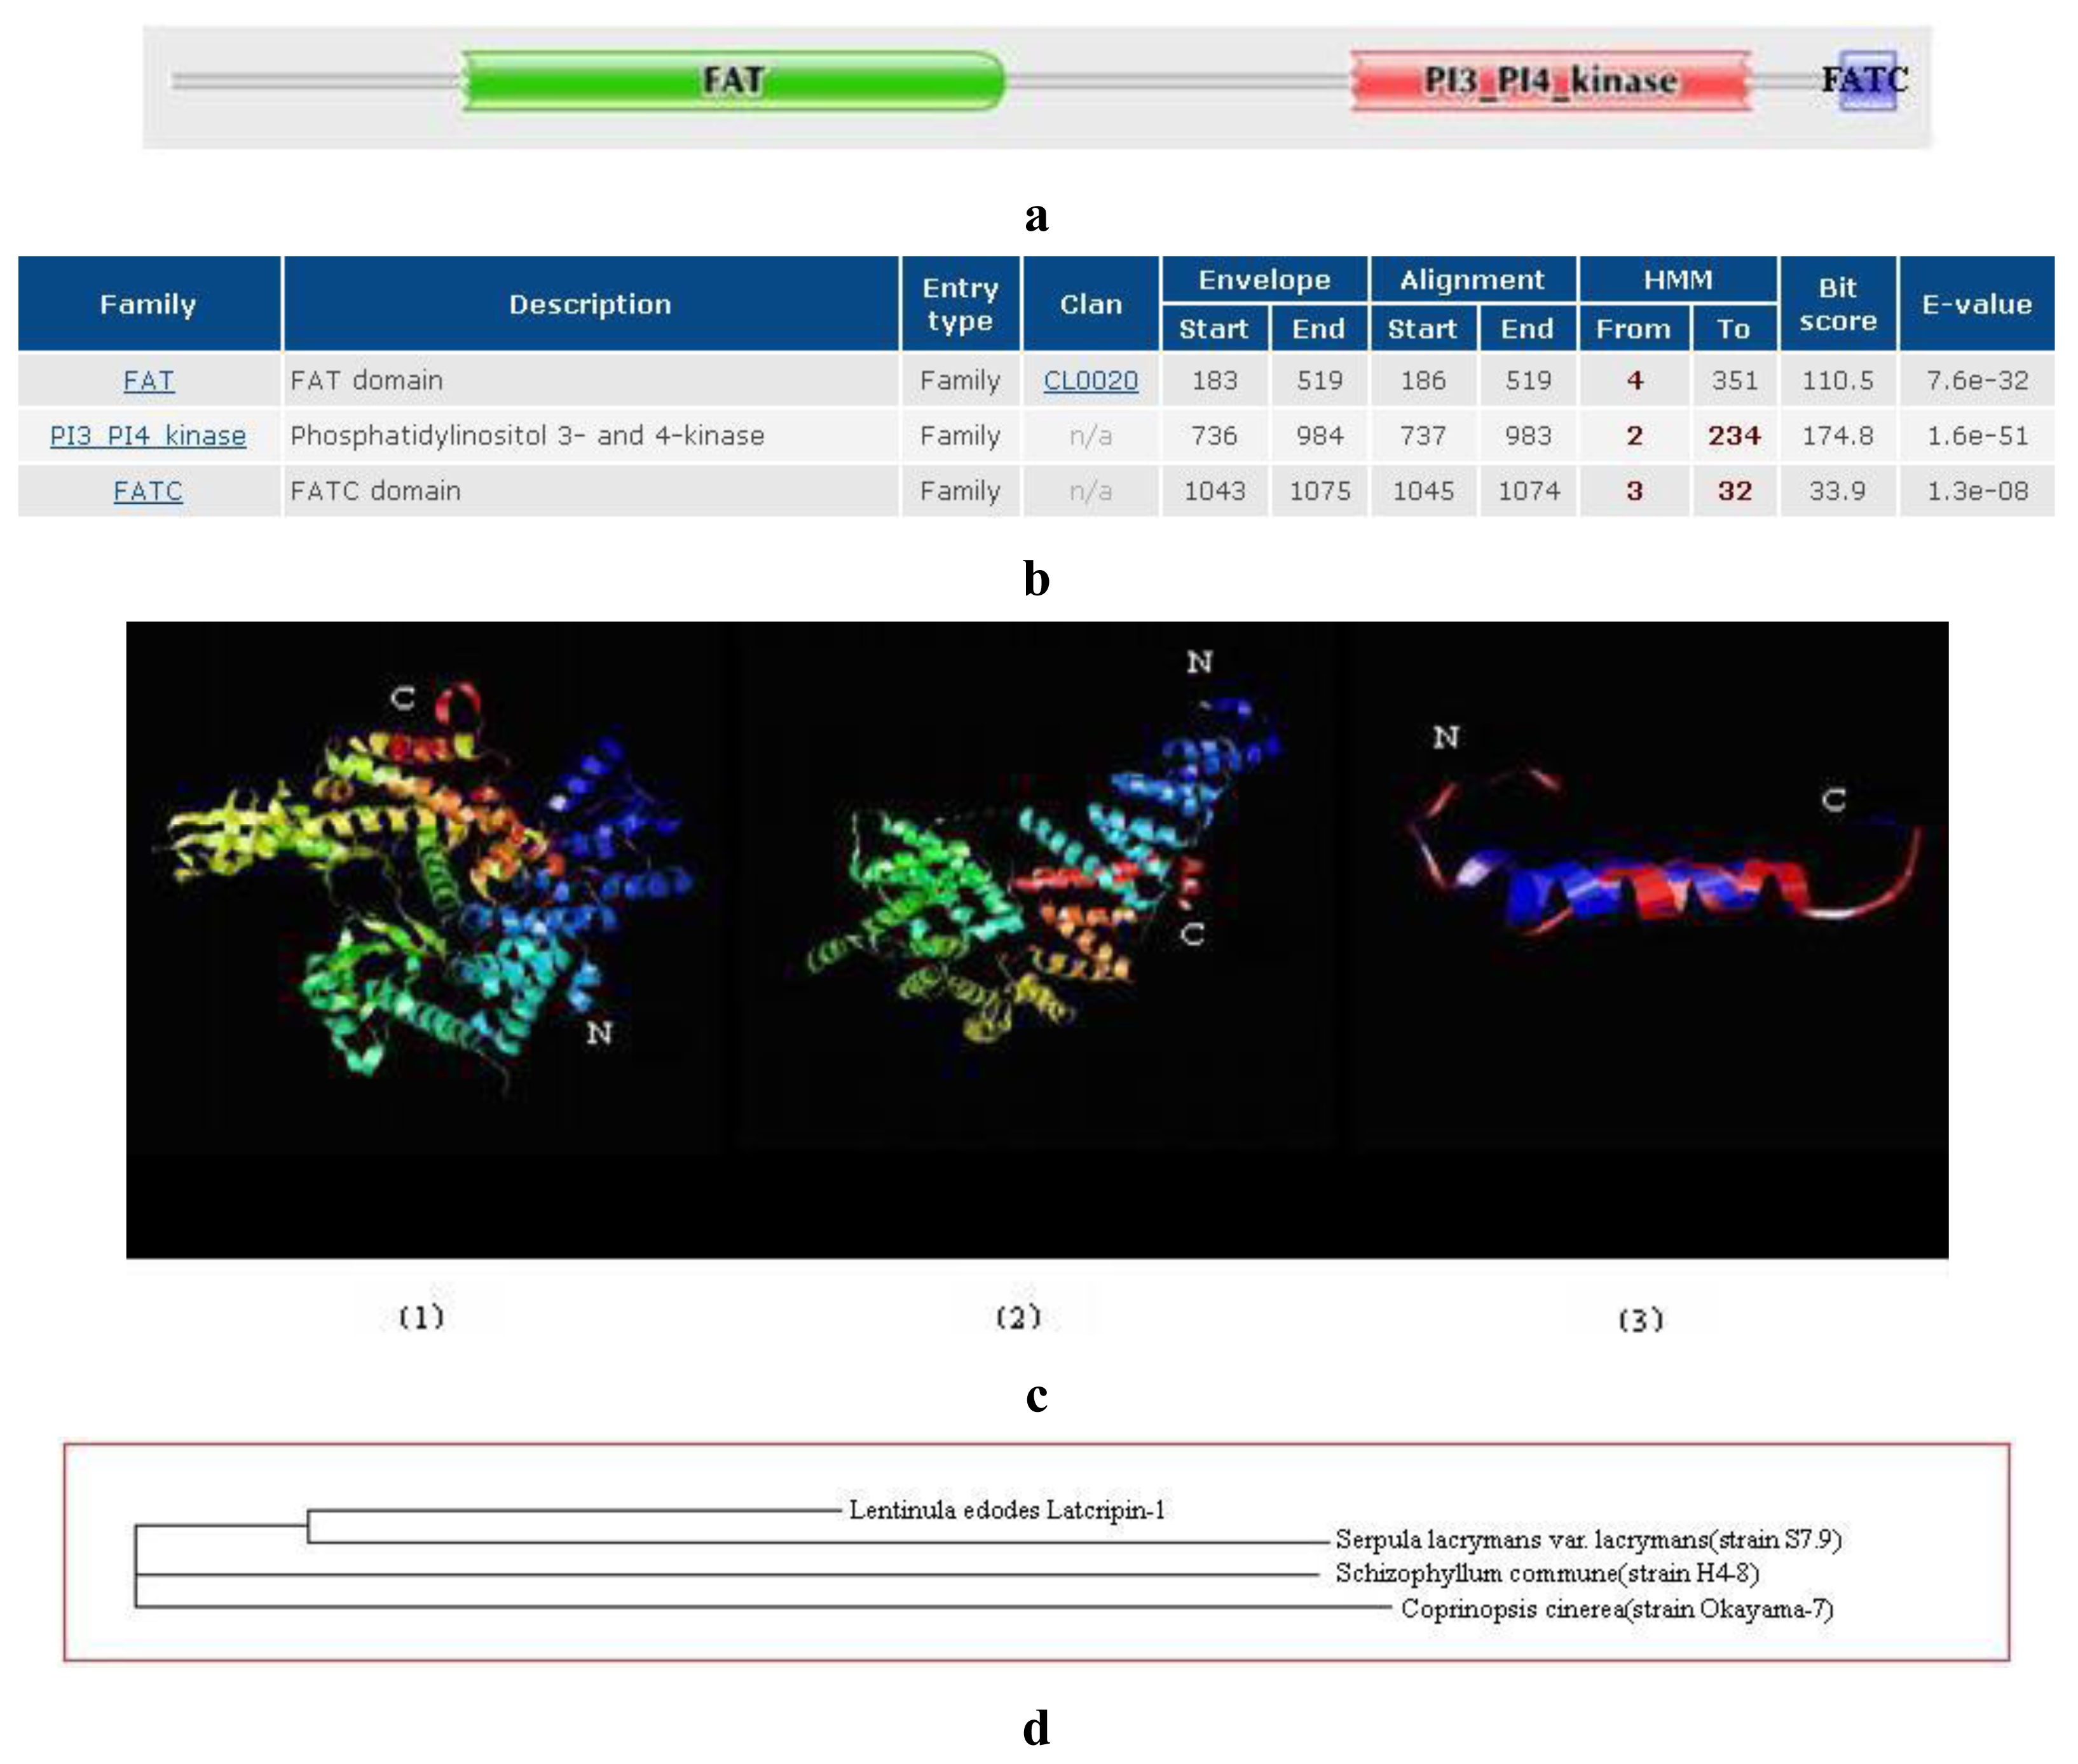The height and width of the screenshot is (1764, 2078).
Task: Open the FAT family link
Action: click(148, 381)
